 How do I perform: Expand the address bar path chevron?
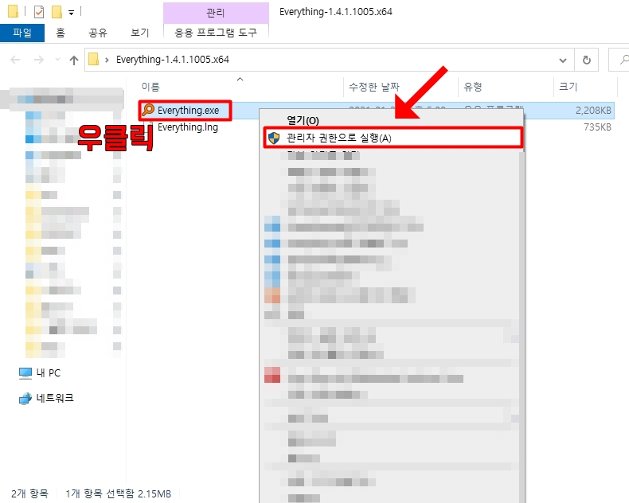click(x=107, y=60)
